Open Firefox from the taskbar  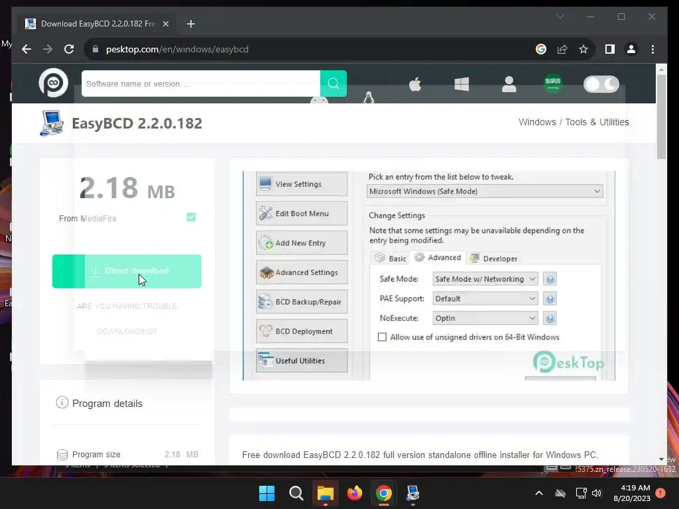click(x=355, y=493)
